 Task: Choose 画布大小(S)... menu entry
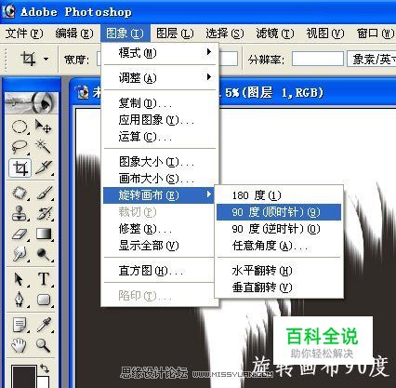pos(159,179)
